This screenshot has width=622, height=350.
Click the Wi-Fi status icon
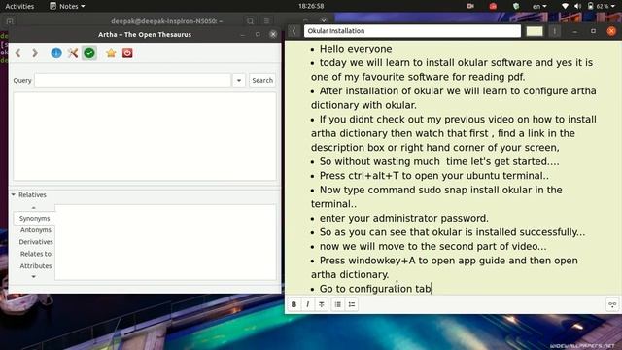565,6
